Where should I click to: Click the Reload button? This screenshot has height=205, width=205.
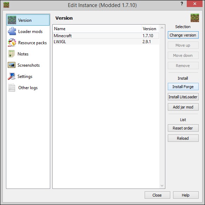[183, 138]
